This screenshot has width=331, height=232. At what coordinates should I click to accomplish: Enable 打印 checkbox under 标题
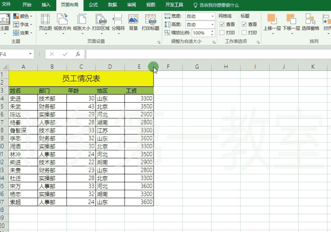(244, 33)
